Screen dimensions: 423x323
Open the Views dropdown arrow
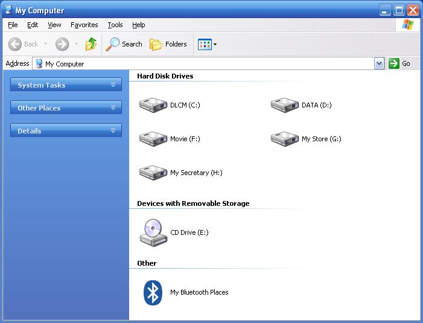tap(215, 44)
